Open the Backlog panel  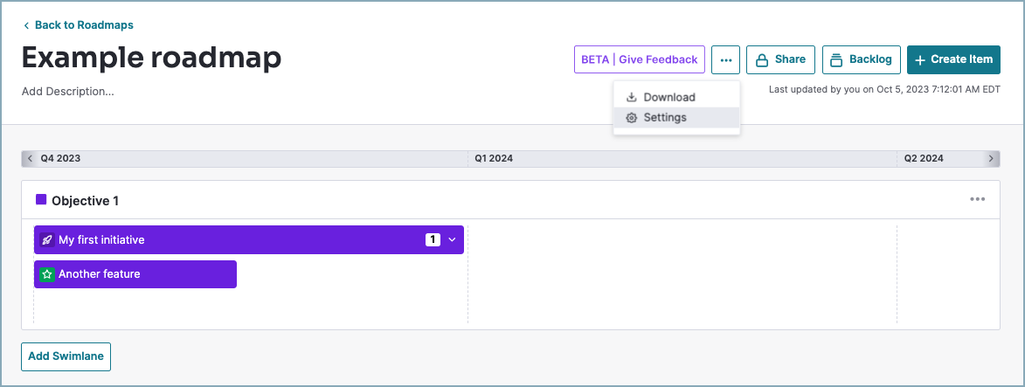point(861,59)
